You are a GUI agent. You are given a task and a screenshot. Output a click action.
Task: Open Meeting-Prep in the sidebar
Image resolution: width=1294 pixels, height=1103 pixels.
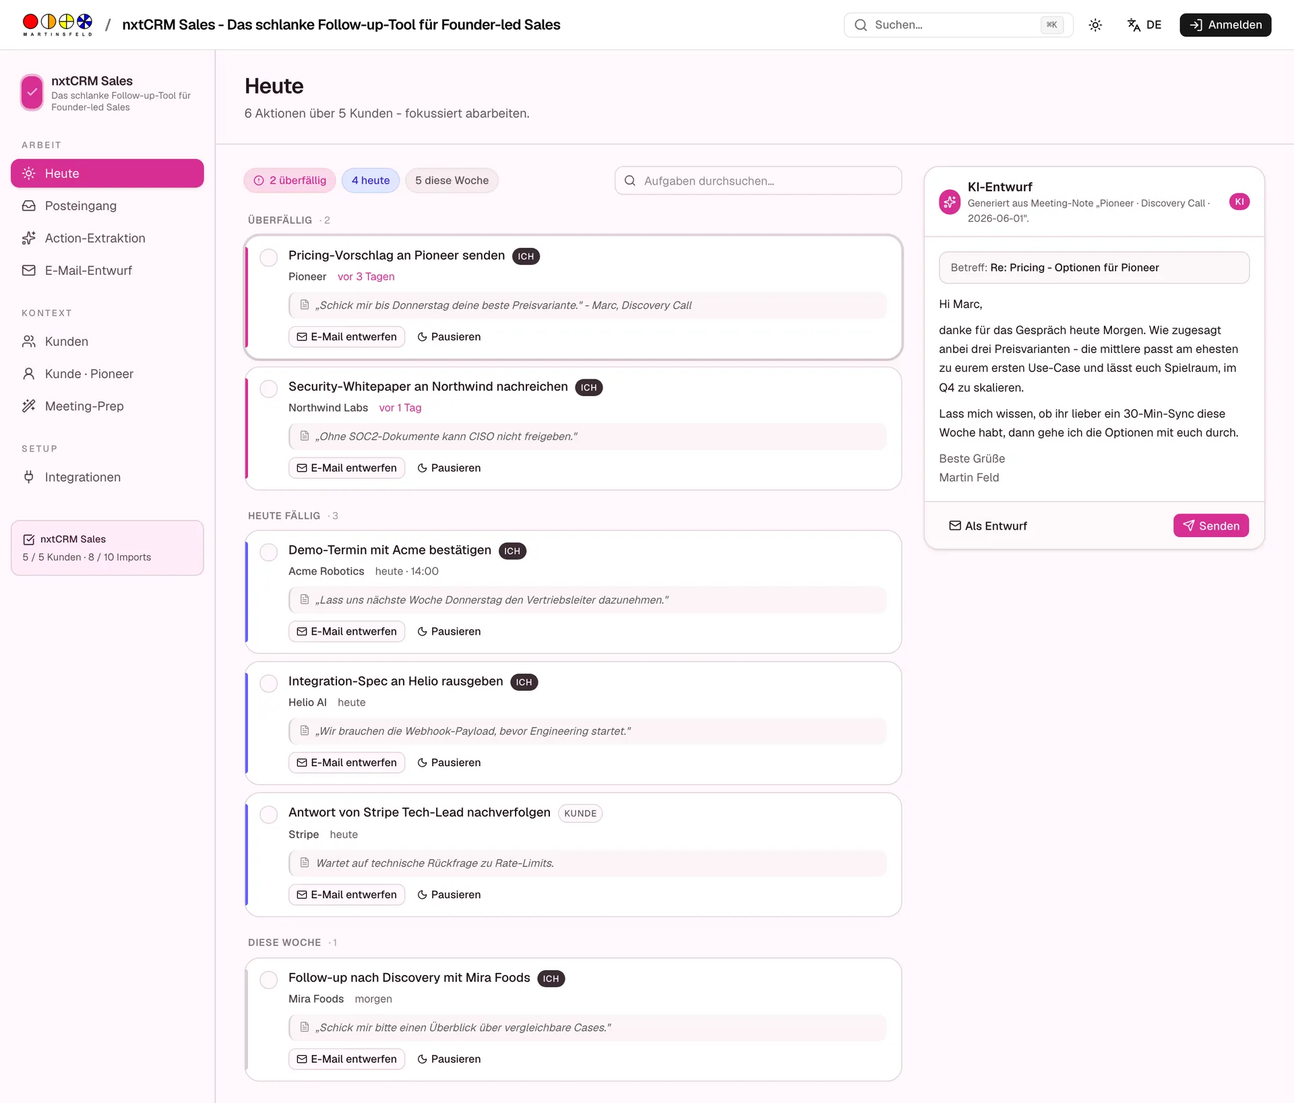[107, 406]
